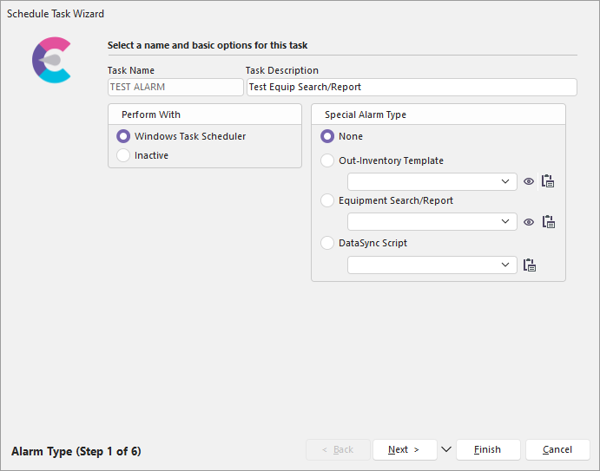Click the preview eye icon for Out-Inventory Template

(x=529, y=181)
